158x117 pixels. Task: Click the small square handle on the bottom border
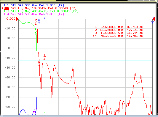click(x=95, y=115)
